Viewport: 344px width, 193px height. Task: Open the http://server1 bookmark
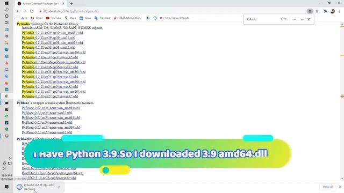pyautogui.click(x=175, y=18)
